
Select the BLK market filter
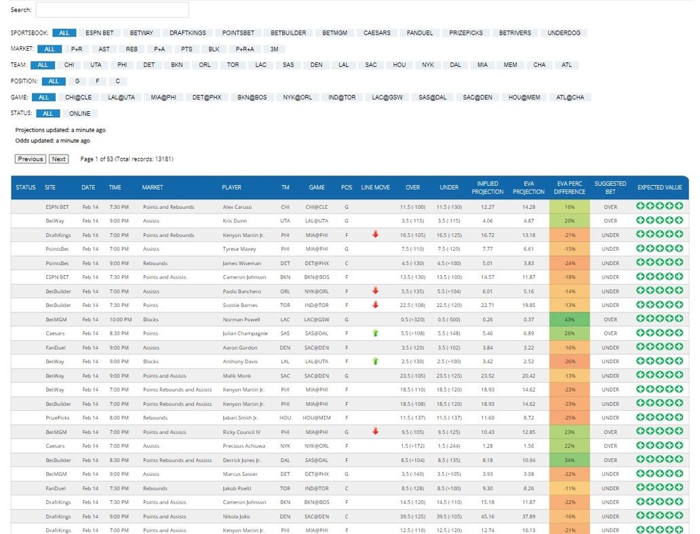tap(214, 49)
